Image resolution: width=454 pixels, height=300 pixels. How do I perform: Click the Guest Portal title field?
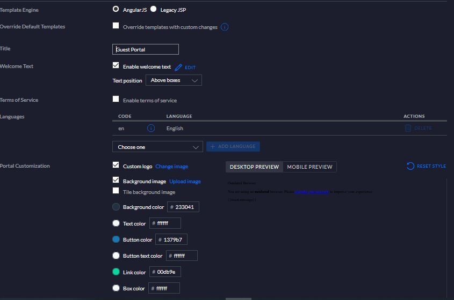146,49
